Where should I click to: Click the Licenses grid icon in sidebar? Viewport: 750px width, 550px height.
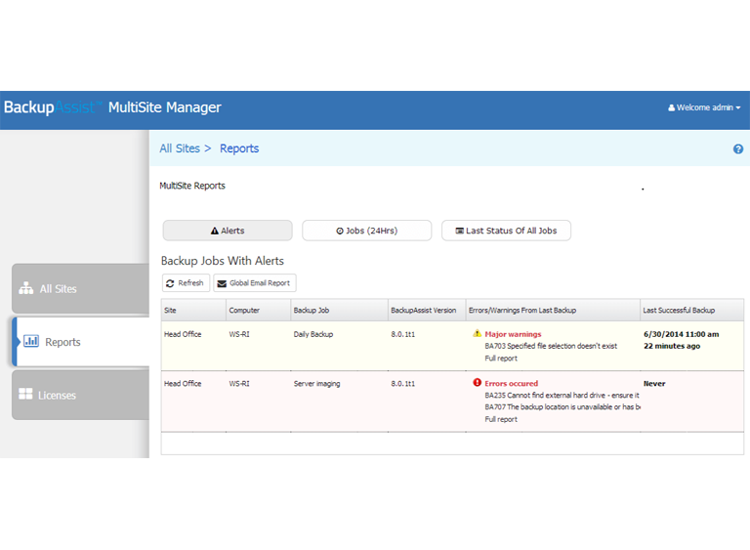click(x=25, y=395)
